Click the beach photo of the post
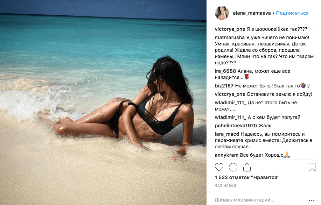 [x=103, y=102]
